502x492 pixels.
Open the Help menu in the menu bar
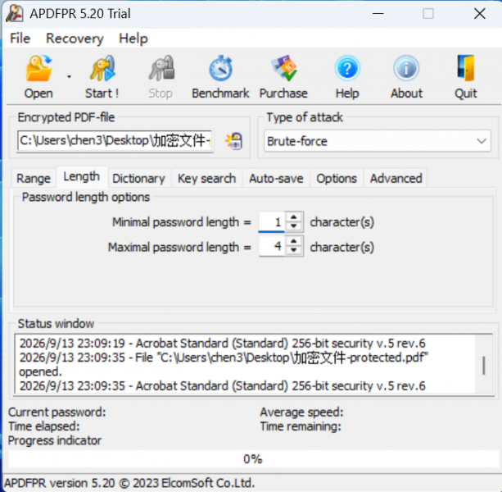133,39
